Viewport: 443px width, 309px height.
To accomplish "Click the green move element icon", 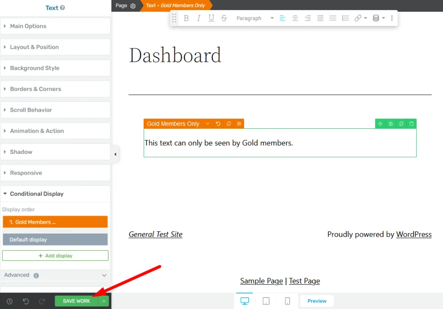I will tap(380, 124).
